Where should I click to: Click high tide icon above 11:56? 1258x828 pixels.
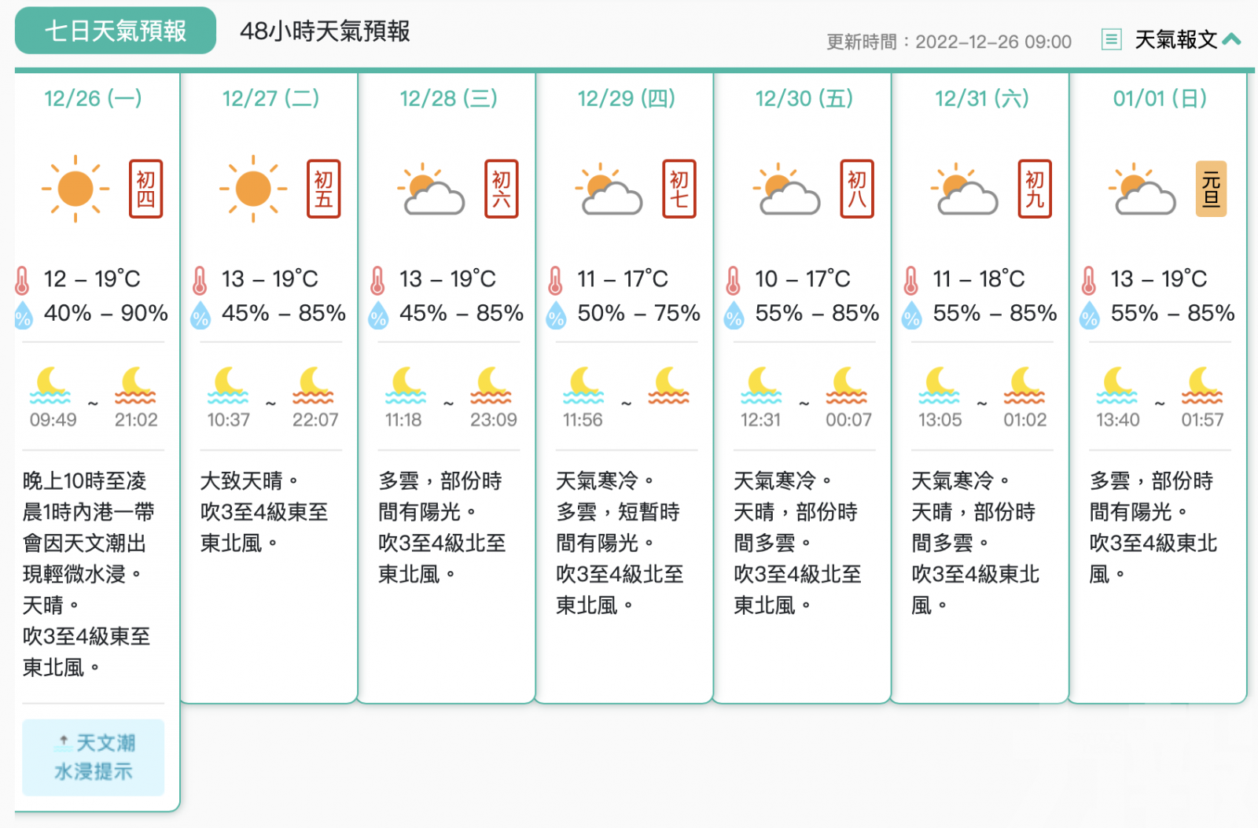click(x=583, y=385)
